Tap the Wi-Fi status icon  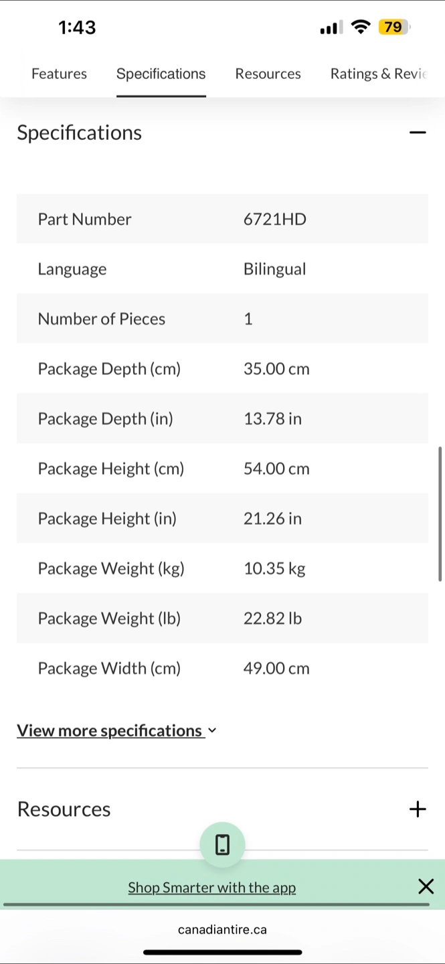(361, 27)
